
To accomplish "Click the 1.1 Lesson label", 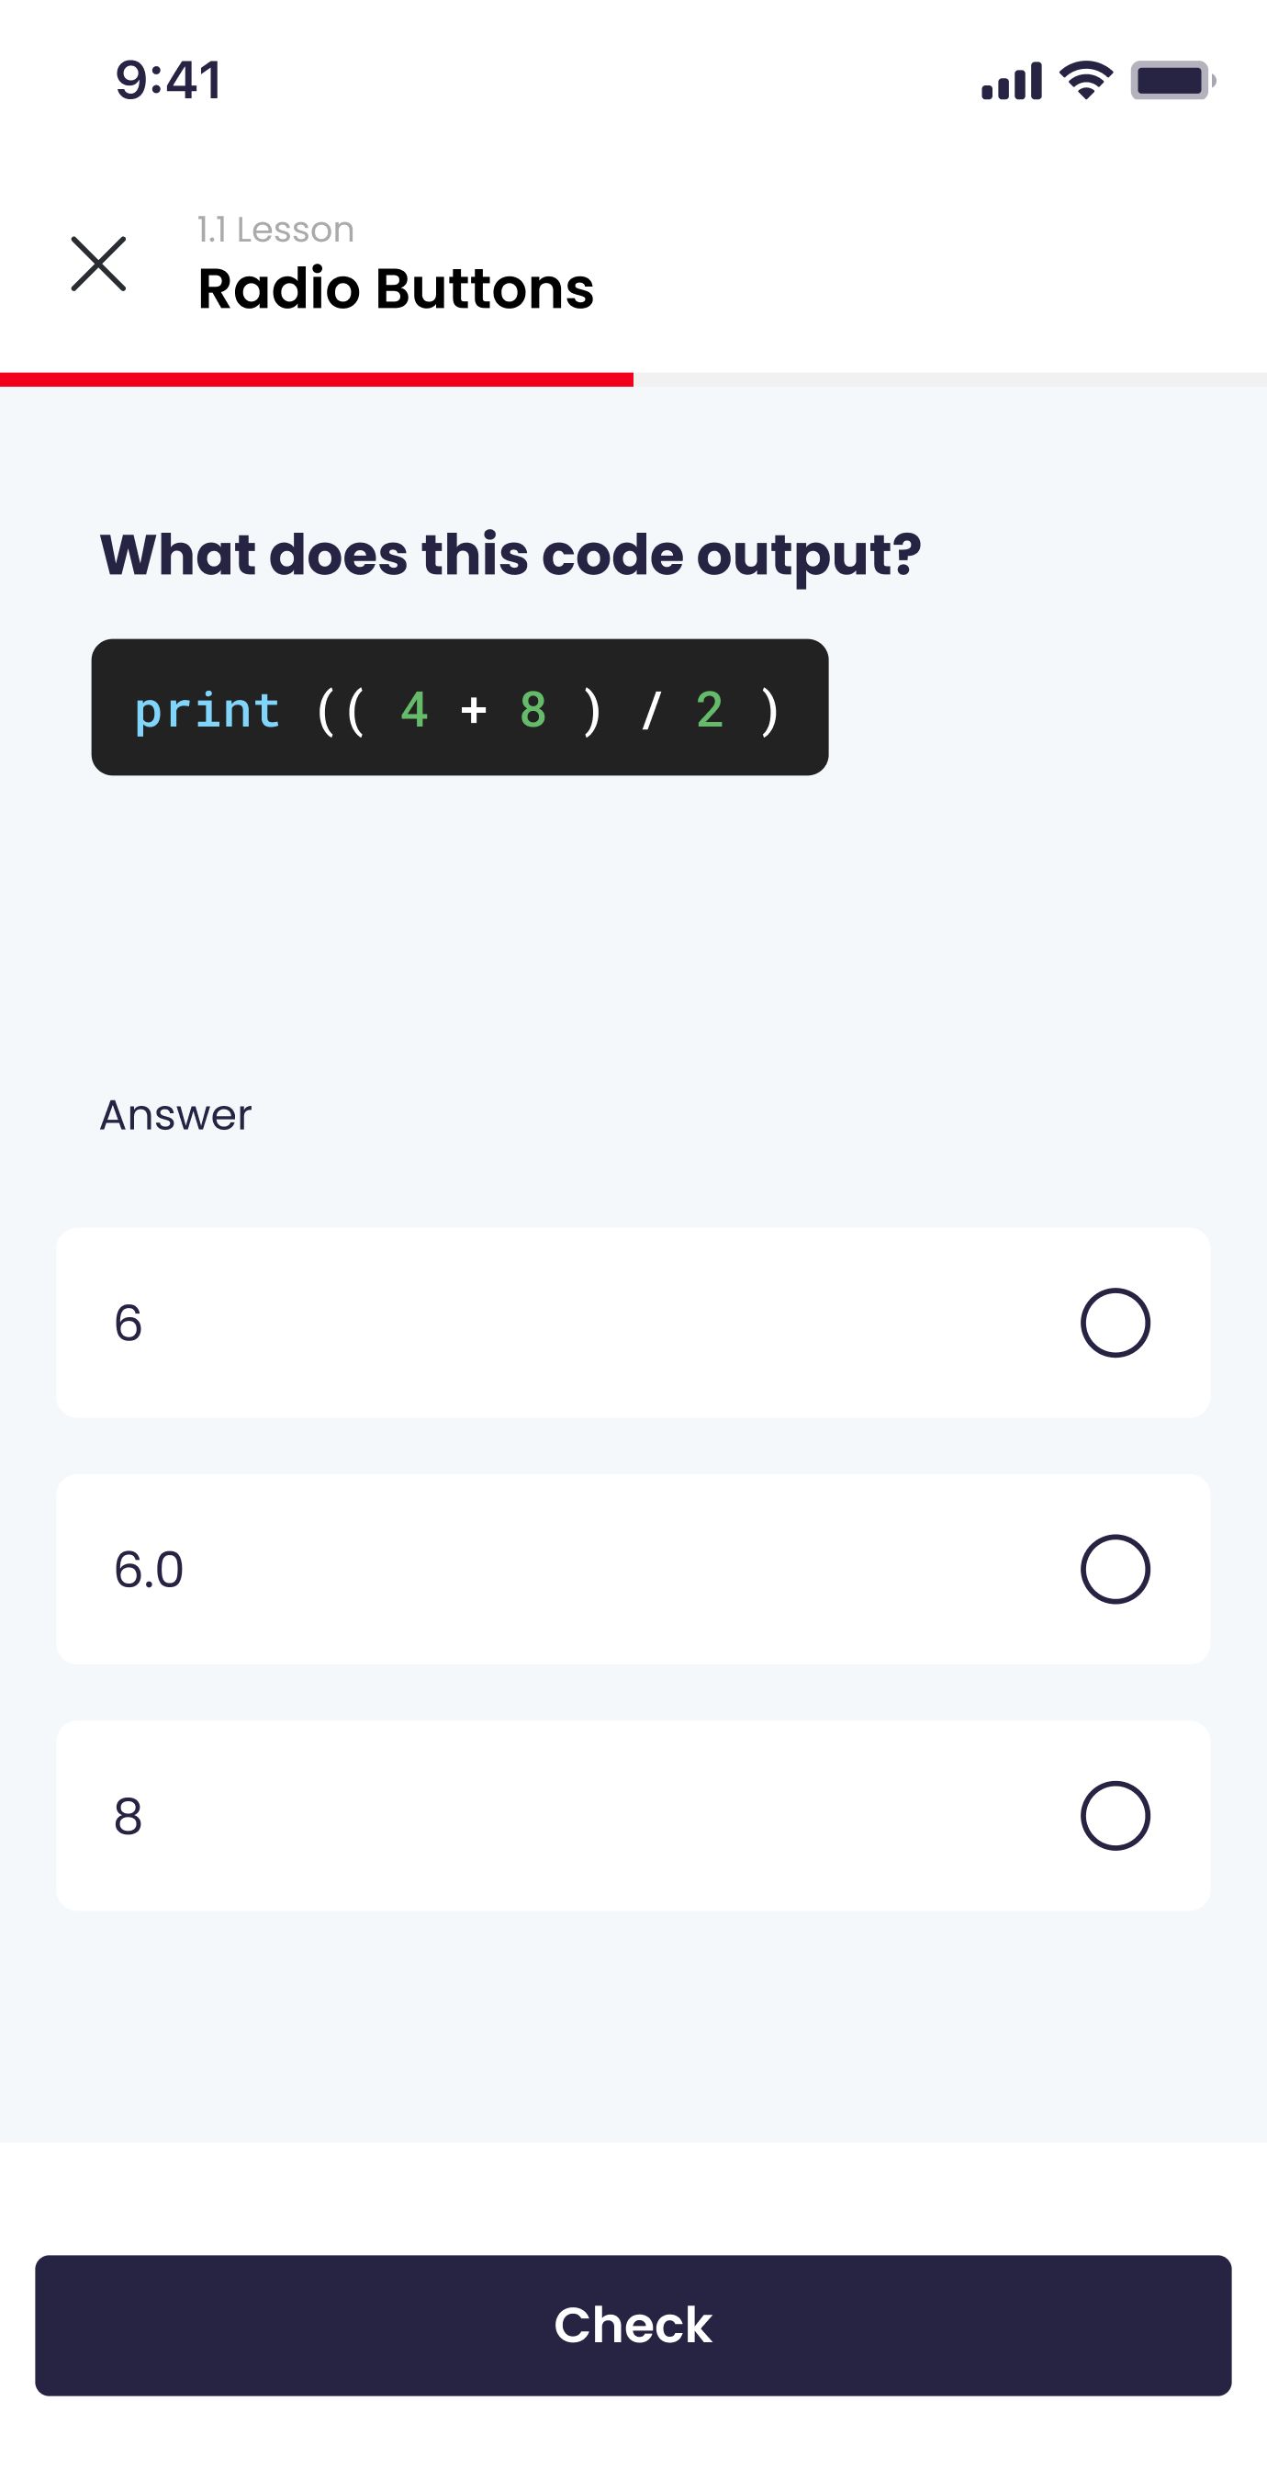I will [276, 231].
